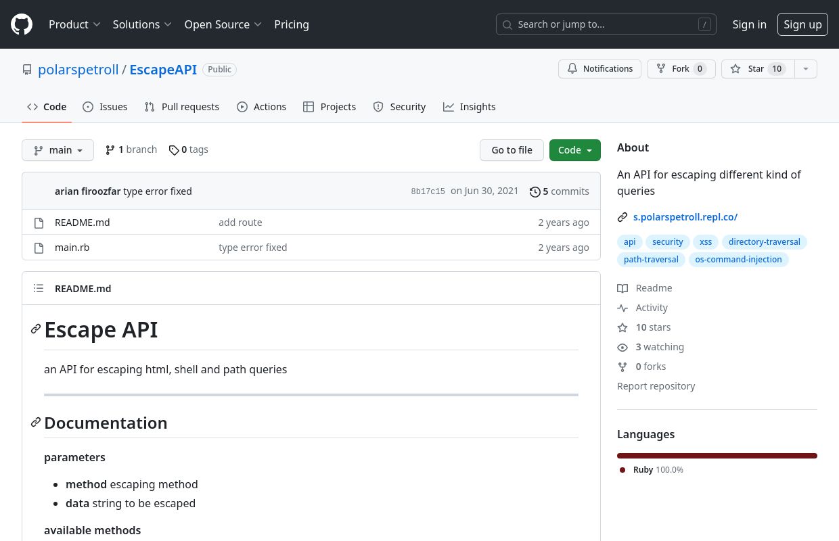Screen dimensions: 839x541
Task: Click the Sign in link
Action: point(750,24)
